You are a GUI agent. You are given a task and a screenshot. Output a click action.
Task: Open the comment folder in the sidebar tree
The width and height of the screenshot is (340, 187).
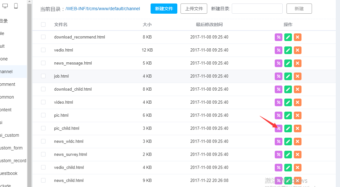tap(8, 85)
